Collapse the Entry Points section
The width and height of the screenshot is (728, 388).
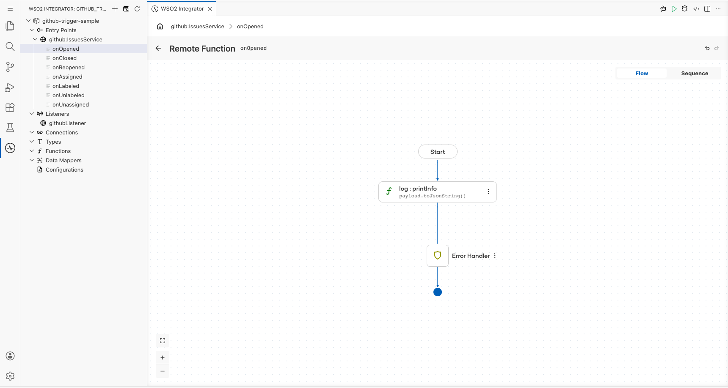[x=32, y=30]
